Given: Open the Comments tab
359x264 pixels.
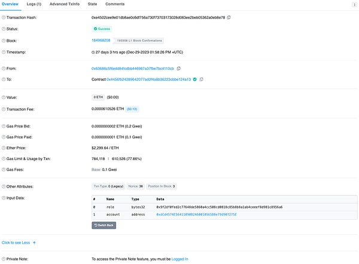Looking at the screenshot, I should click(115, 4).
